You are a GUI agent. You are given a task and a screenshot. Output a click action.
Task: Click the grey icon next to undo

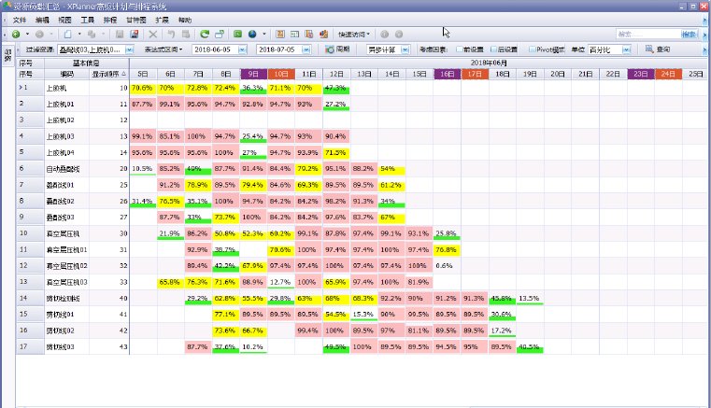click(186, 34)
